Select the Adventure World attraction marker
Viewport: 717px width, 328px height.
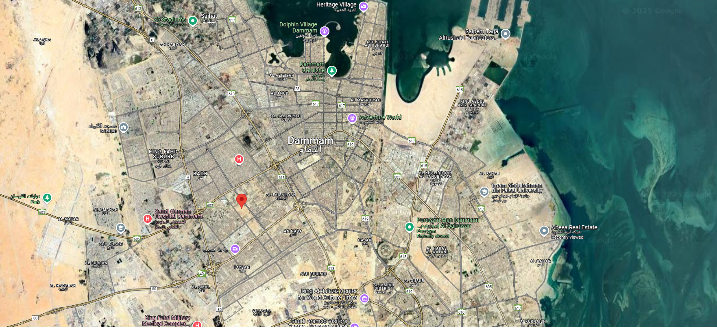352,118
